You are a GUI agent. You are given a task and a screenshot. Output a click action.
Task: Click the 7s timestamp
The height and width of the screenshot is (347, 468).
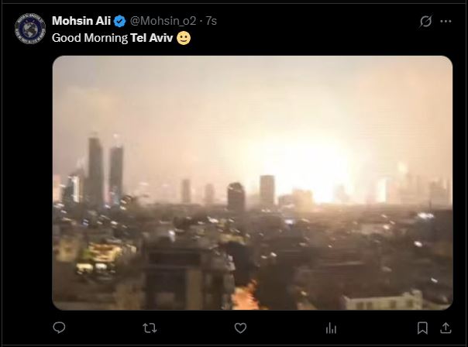tap(211, 21)
